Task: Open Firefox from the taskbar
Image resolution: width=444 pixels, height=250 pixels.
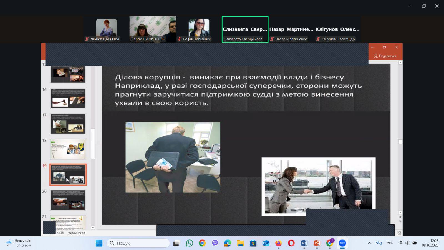Action: pos(278,243)
